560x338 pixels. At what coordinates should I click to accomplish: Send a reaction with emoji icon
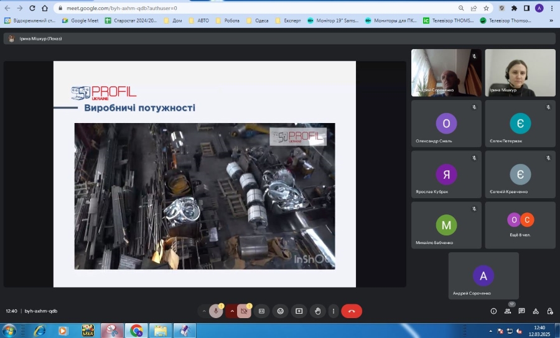[x=281, y=311]
